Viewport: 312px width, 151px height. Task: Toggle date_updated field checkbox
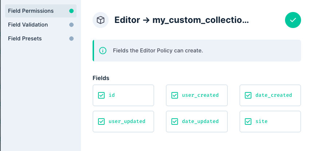point(175,122)
